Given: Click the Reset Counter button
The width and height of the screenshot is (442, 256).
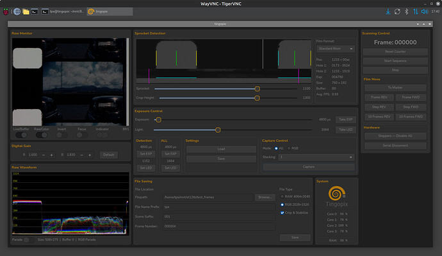Looking at the screenshot, I should click(395, 52).
